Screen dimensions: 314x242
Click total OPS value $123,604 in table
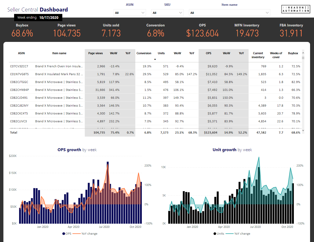(x=211, y=133)
